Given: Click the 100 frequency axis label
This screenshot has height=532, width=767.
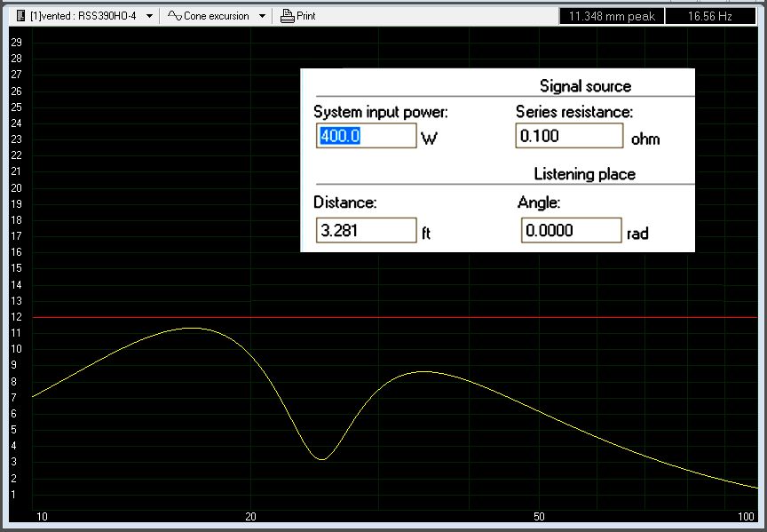Looking at the screenshot, I should pos(746,516).
